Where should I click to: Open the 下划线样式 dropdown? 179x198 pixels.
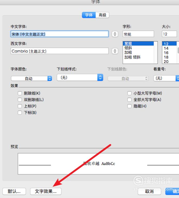[x=80, y=77]
